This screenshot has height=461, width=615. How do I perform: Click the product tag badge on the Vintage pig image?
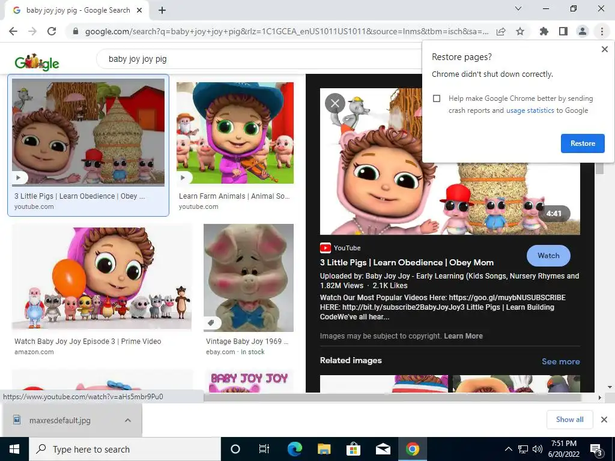click(x=211, y=323)
